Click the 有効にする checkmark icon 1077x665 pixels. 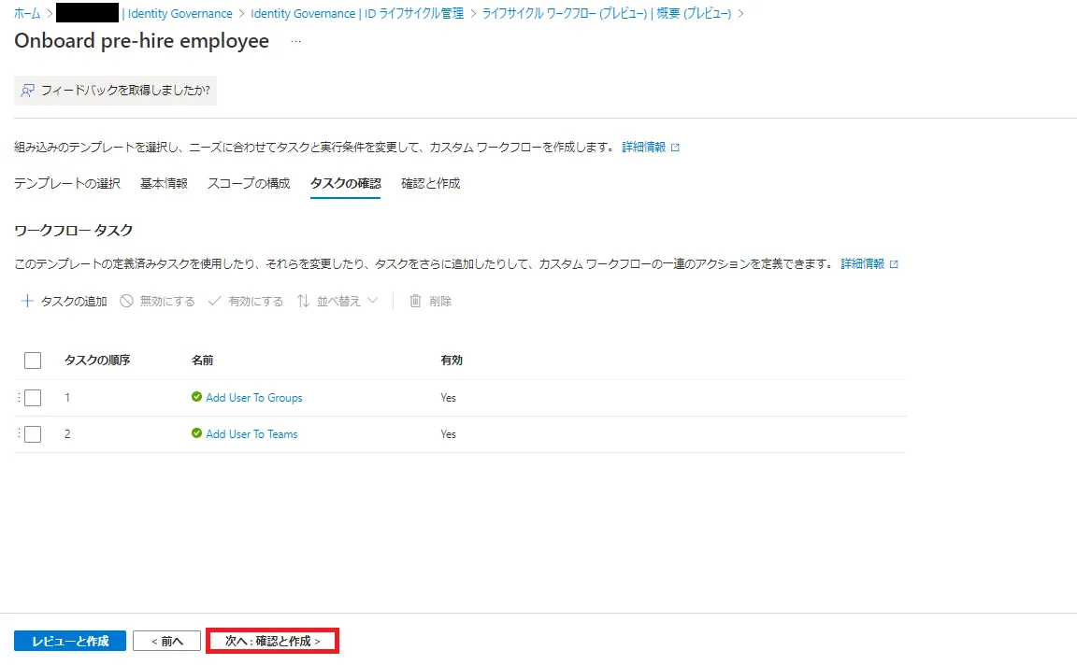coord(214,301)
